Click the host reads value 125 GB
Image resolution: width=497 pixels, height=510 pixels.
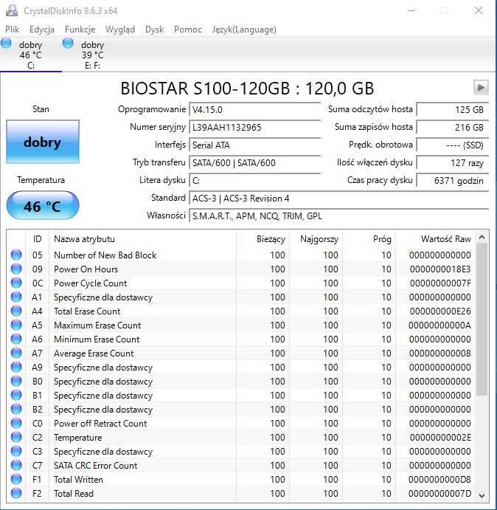[x=453, y=110]
